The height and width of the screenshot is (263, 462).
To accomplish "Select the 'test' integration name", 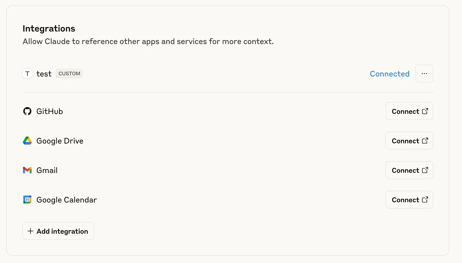I will tap(44, 74).
